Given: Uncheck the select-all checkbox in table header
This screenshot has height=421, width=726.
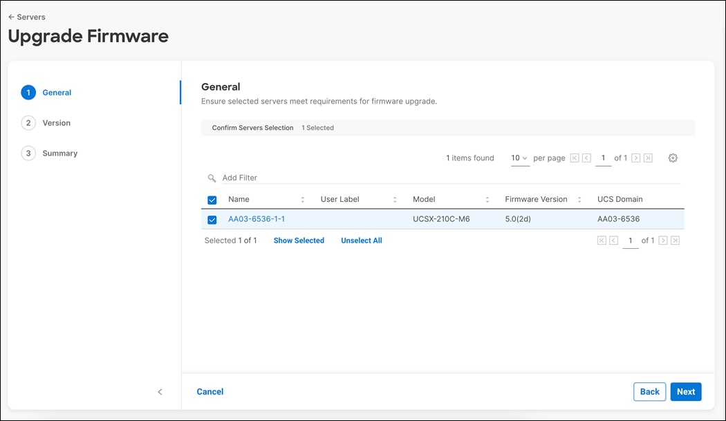Looking at the screenshot, I should pyautogui.click(x=212, y=199).
